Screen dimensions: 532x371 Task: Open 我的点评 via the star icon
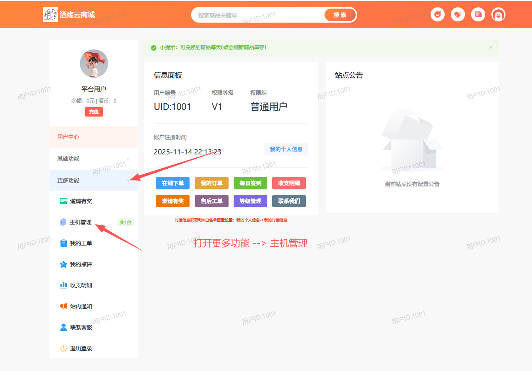[64, 264]
